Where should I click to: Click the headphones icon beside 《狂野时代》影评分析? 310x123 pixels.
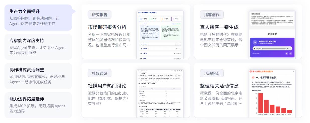pyautogui.click(x=255, y=42)
